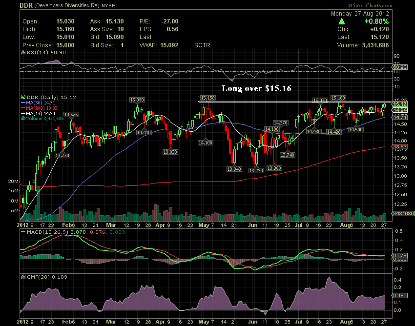Click the blue MA(50) legend line swatch
Image resolution: width=415 pixels, height=326 pixels.
coord(23,102)
